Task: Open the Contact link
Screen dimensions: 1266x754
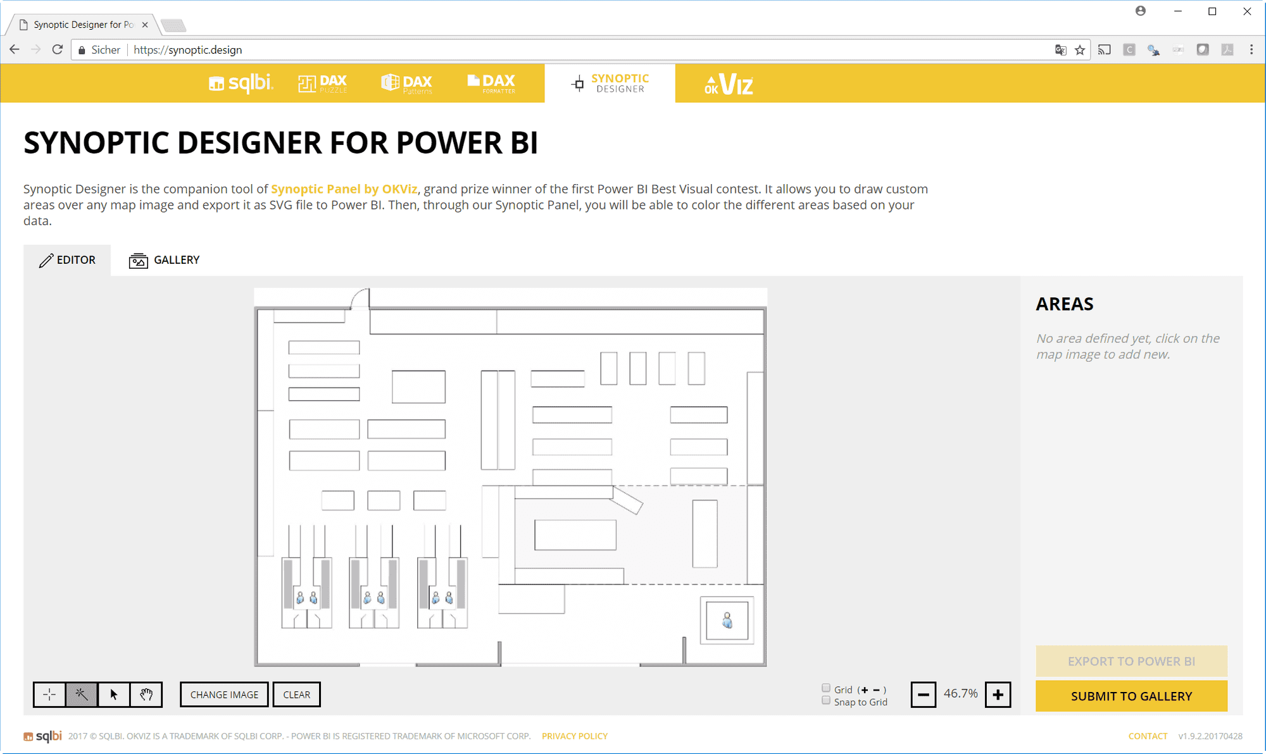Action: (1148, 736)
